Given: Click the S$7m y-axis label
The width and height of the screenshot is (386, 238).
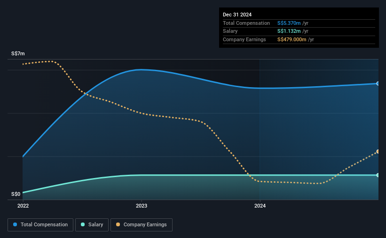Looking at the screenshot, I should (x=18, y=53).
